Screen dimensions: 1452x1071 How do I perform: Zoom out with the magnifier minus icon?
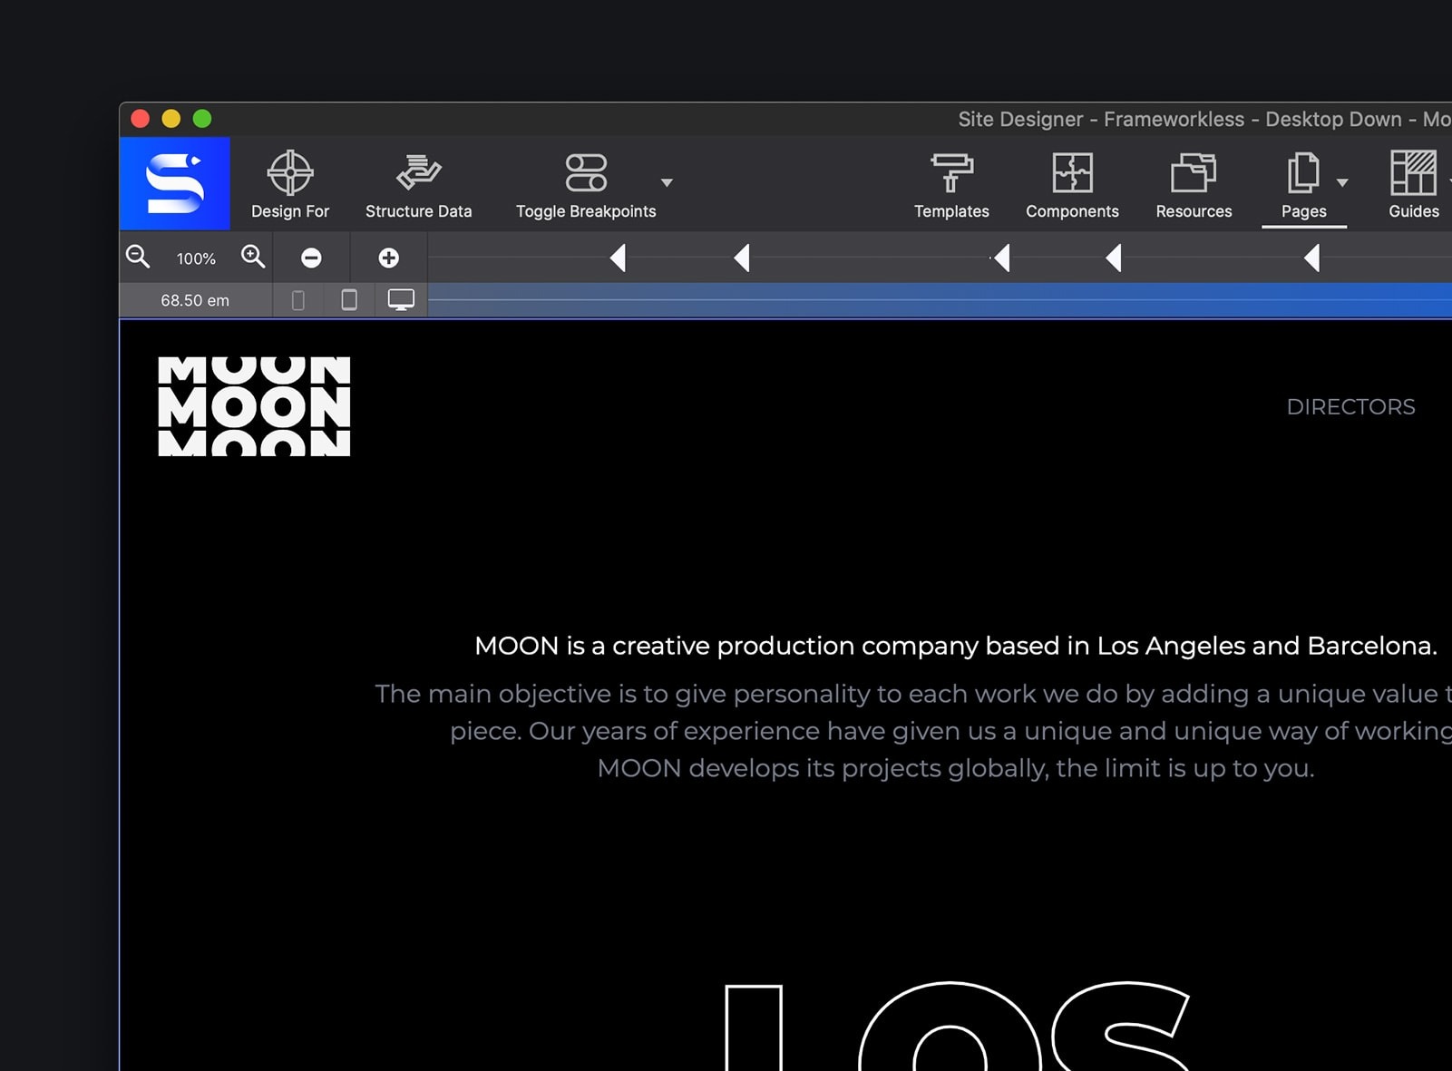click(138, 257)
